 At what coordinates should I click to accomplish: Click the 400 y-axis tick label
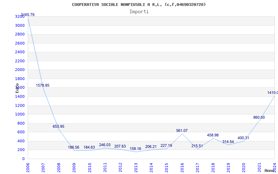pyautogui.click(x=21, y=141)
